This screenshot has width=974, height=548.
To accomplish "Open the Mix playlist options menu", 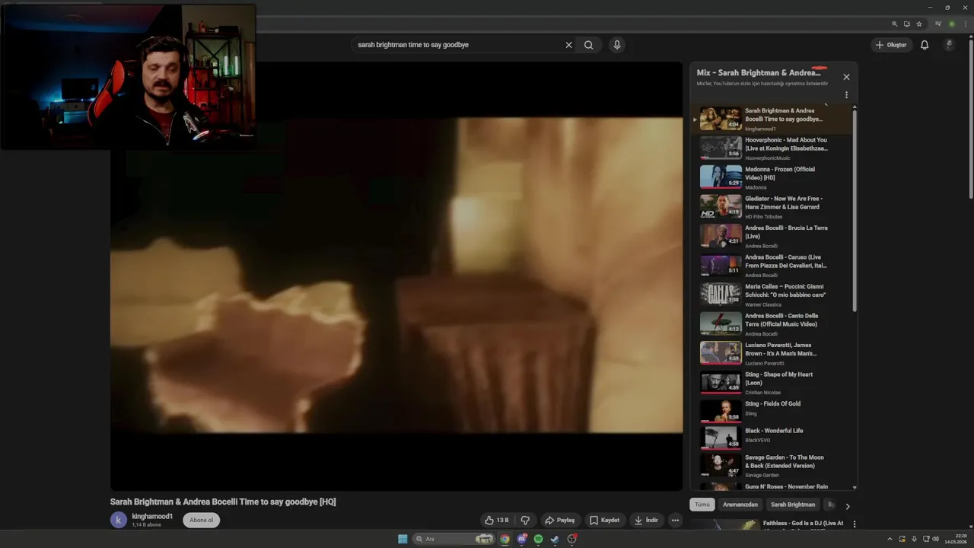I will click(846, 95).
